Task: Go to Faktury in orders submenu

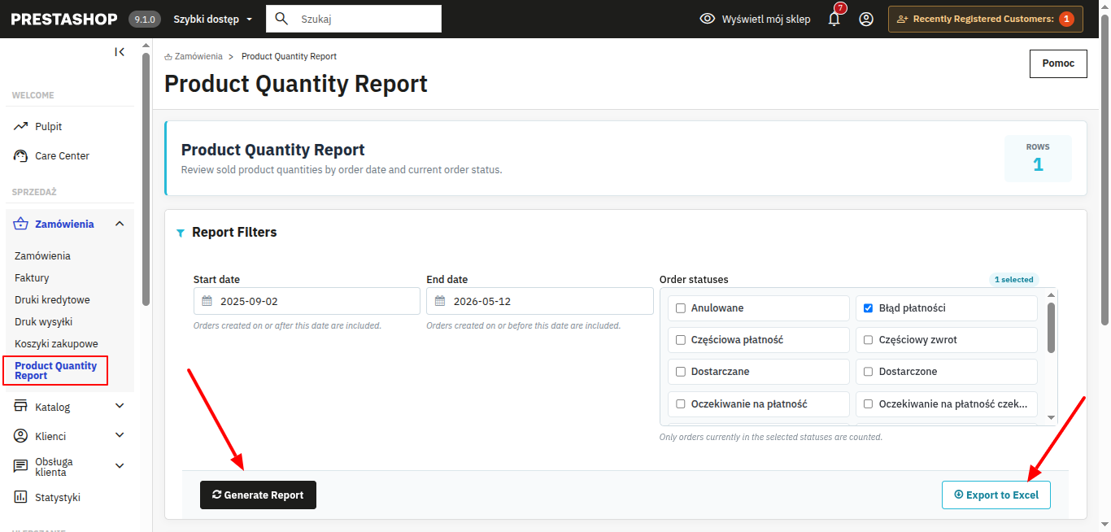Action: 32,277
